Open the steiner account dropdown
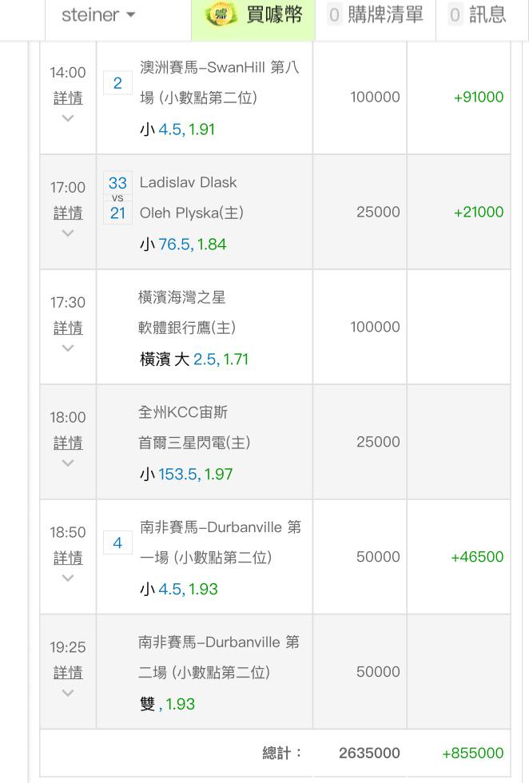Image resolution: width=529 pixels, height=783 pixels. pyautogui.click(x=98, y=15)
